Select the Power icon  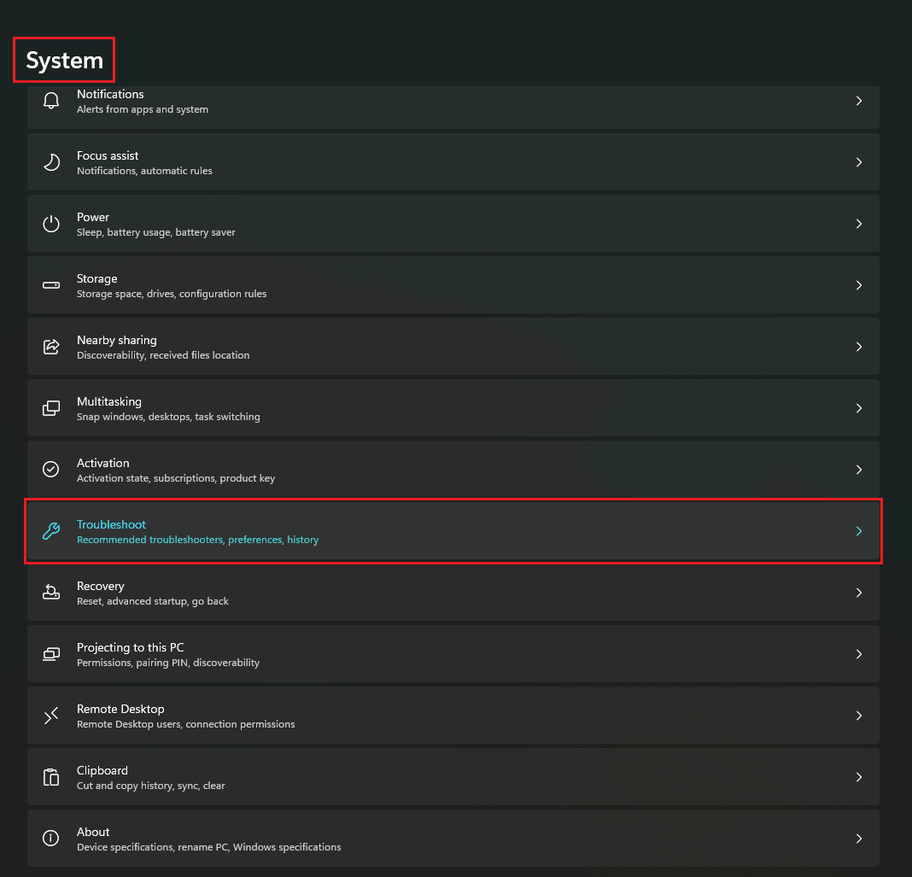[x=51, y=223]
